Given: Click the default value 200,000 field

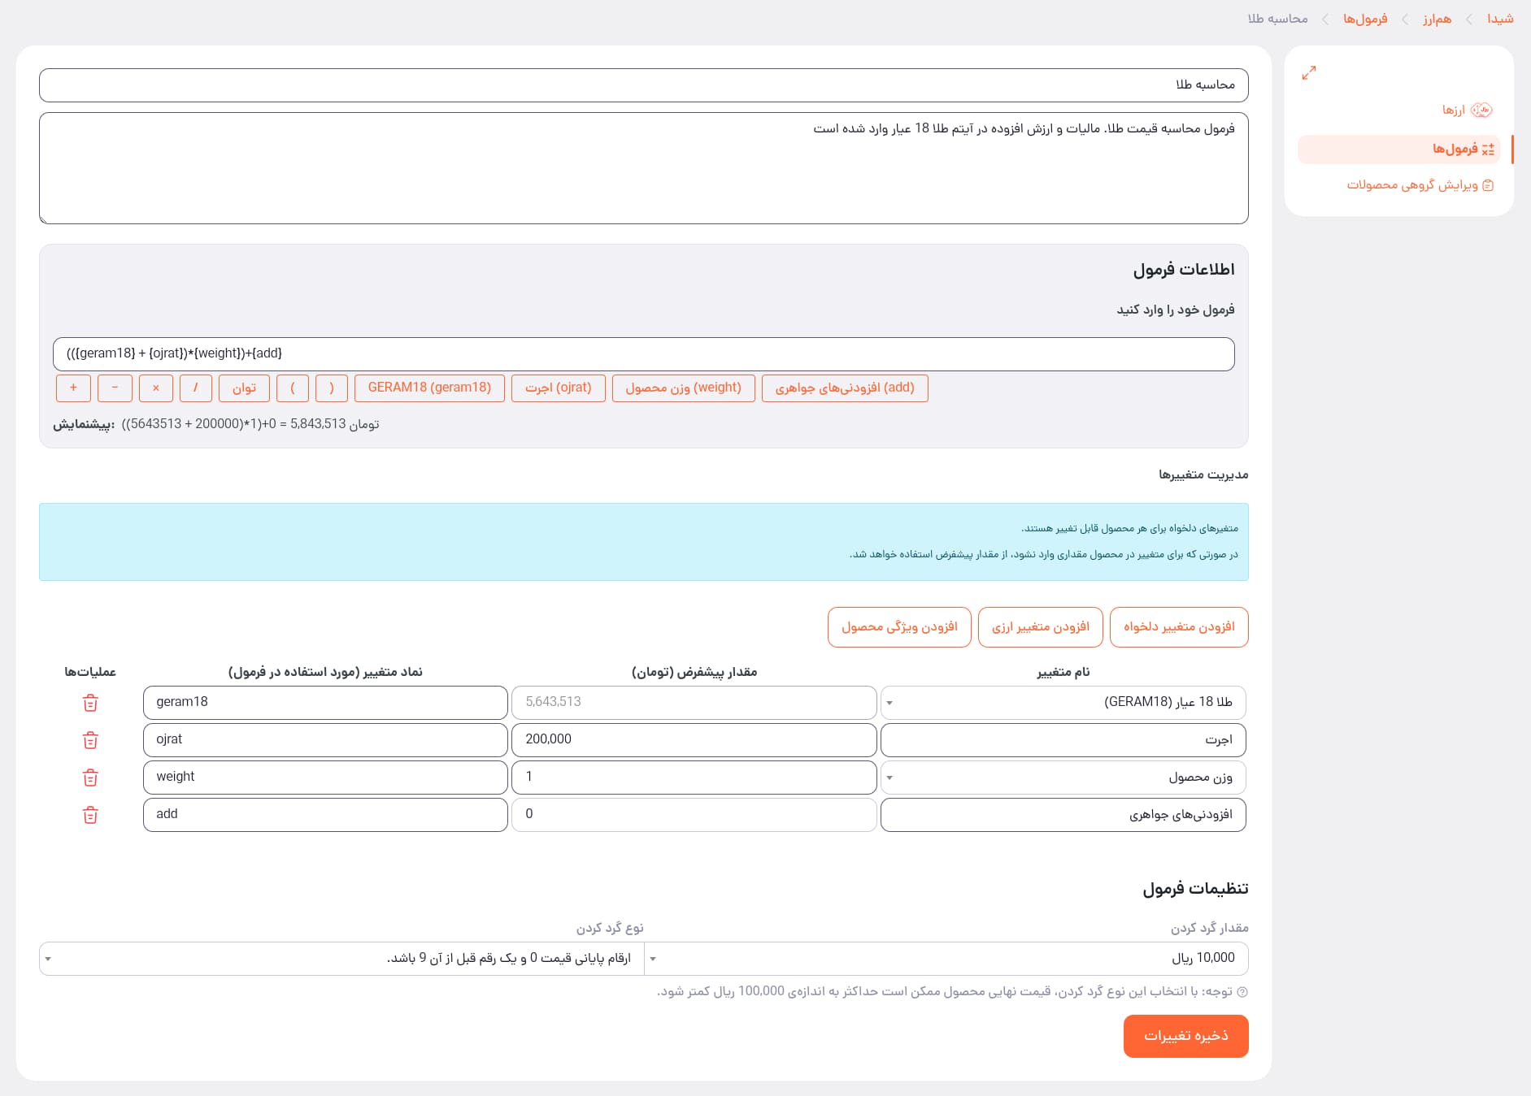Looking at the screenshot, I should [694, 740].
